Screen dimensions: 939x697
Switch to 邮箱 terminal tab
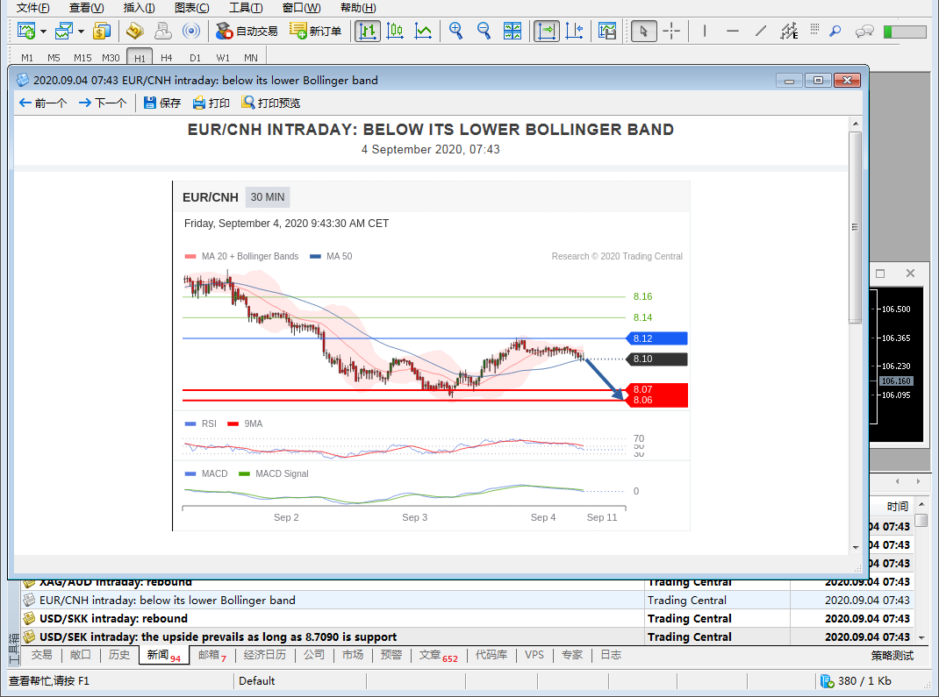click(x=212, y=655)
